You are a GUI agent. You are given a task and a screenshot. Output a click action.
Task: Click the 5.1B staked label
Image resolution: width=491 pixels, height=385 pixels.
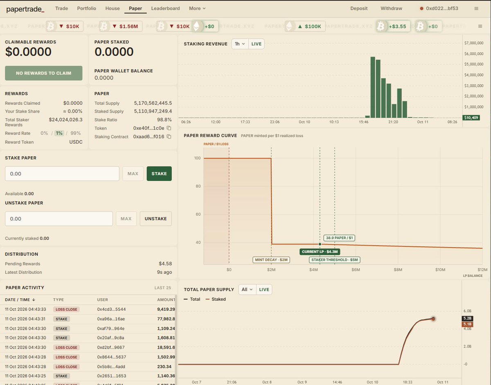(467, 324)
